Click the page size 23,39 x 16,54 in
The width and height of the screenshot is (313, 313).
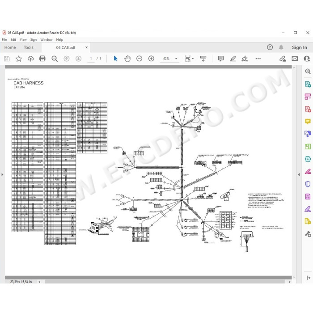[21, 282]
